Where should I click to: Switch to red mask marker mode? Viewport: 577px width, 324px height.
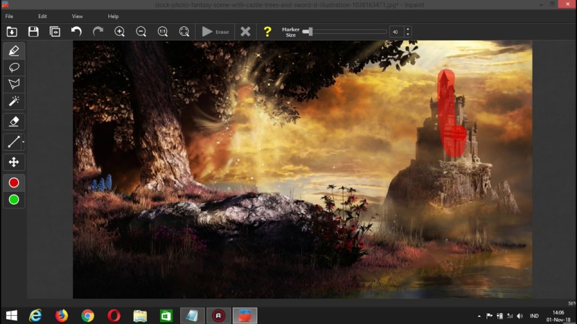pos(14,183)
